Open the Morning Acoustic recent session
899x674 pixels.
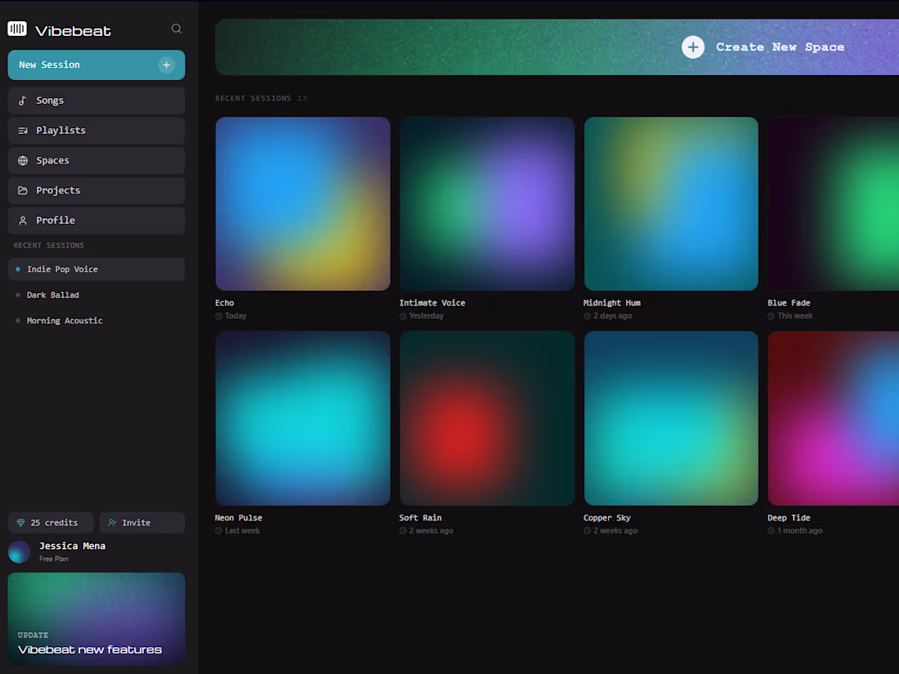65,320
